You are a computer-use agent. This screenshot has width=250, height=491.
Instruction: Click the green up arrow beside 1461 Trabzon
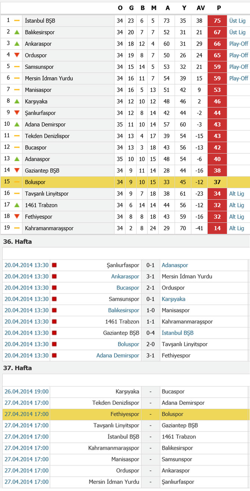point(17,205)
